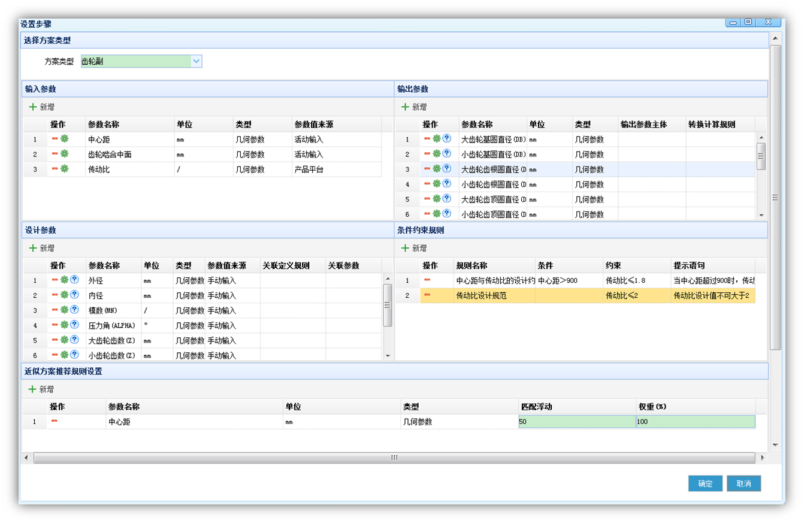This screenshot has height=523, width=804.
Task: Select the 中心距>900 condition cell
Action: point(569,280)
